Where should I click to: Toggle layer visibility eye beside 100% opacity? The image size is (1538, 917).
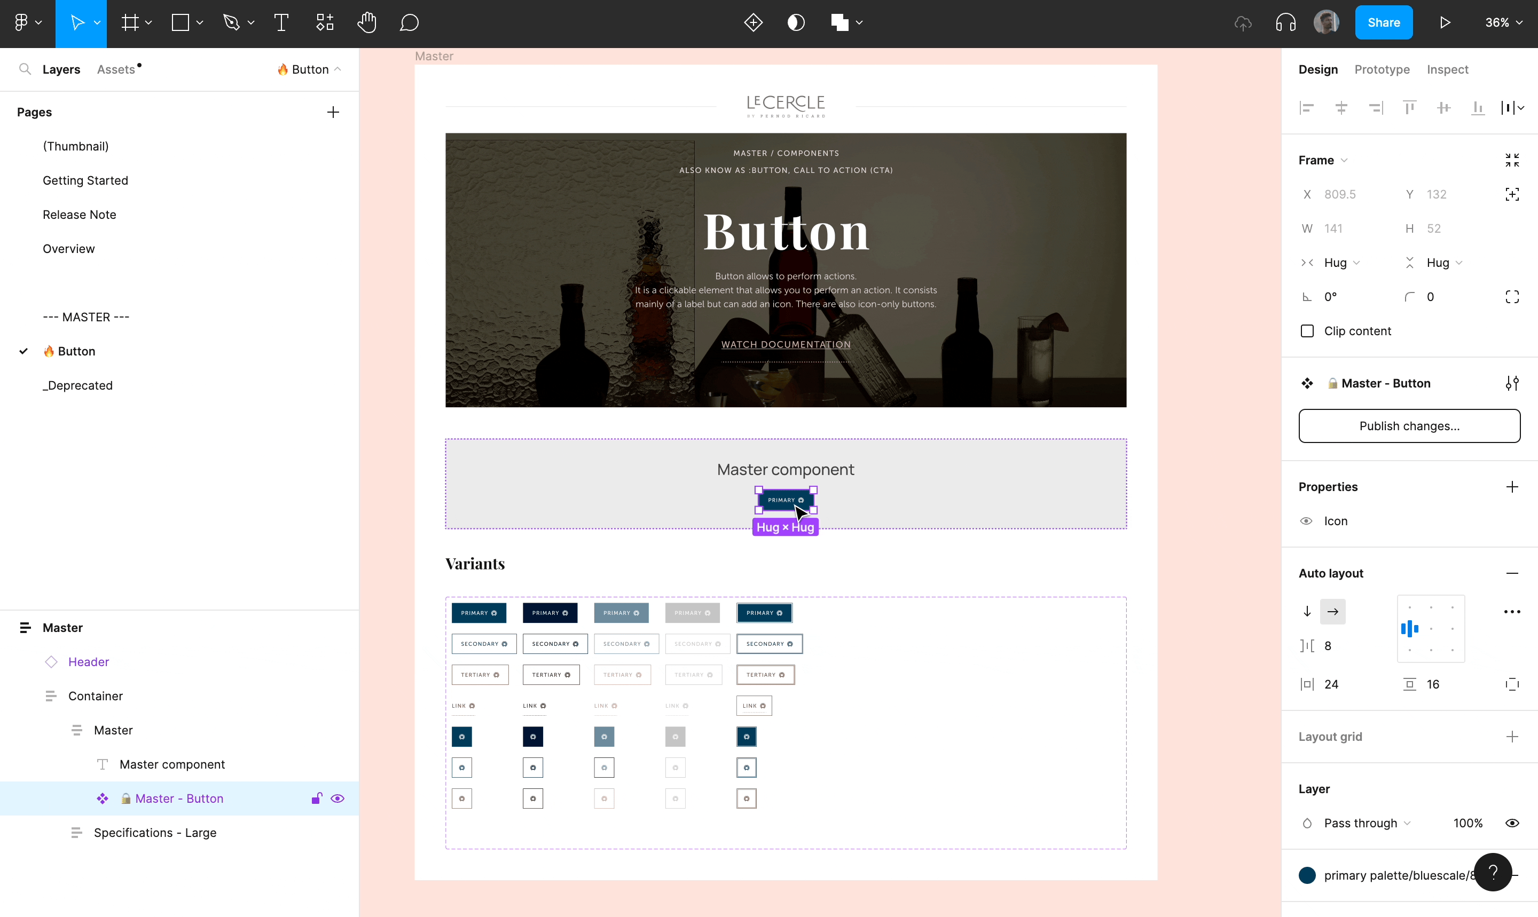(x=1512, y=823)
